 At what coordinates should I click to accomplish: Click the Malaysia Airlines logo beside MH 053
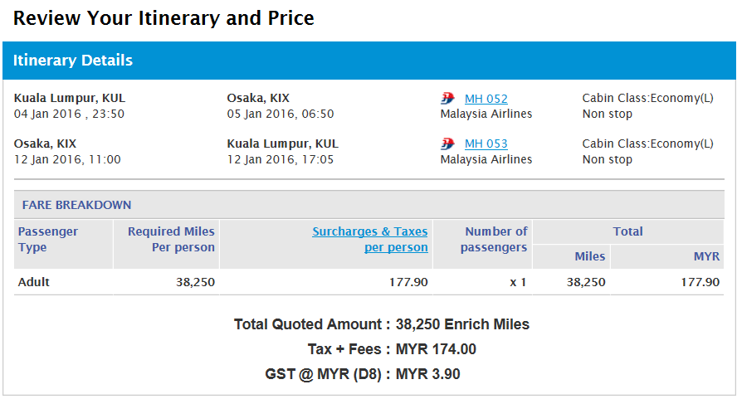[x=448, y=144]
